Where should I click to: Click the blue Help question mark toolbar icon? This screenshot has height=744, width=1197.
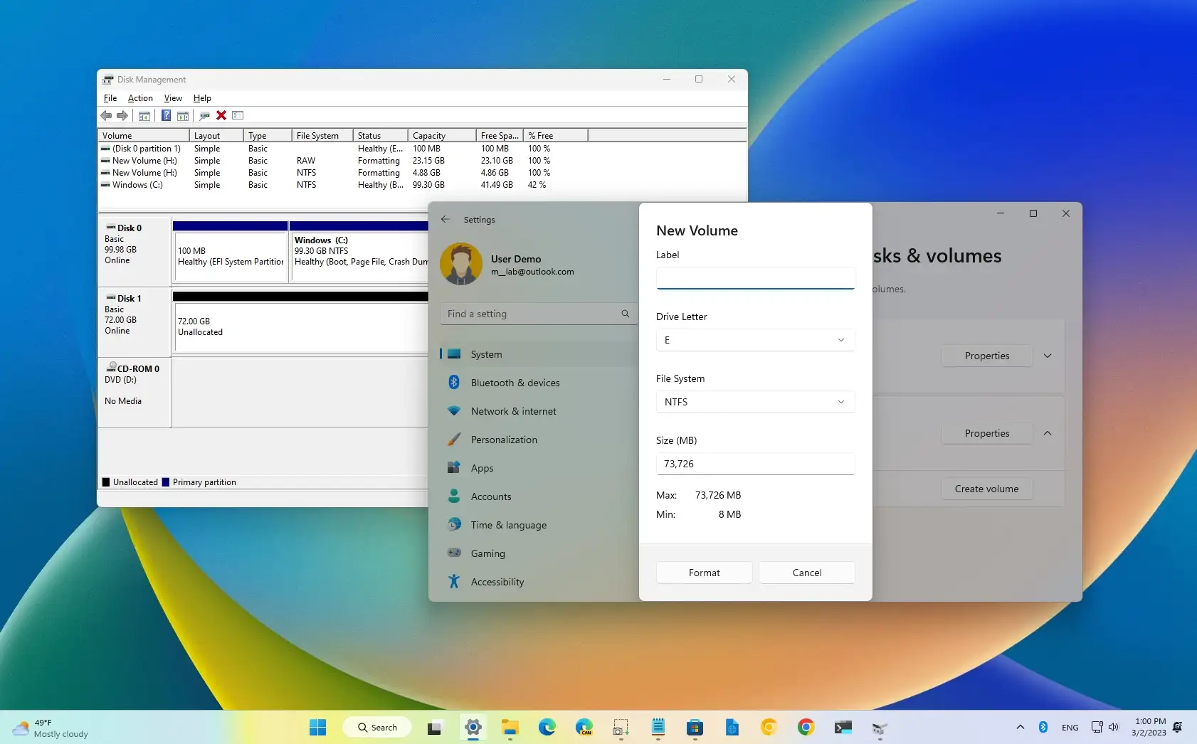(166, 115)
